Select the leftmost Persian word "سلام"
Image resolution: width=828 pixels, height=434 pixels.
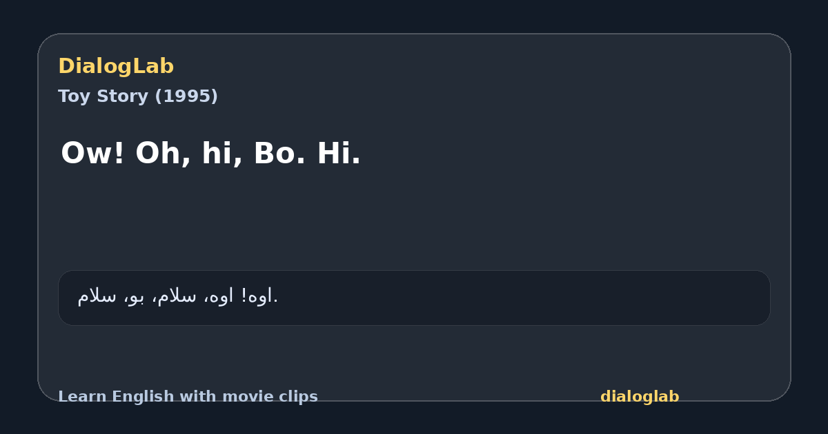click(97, 296)
